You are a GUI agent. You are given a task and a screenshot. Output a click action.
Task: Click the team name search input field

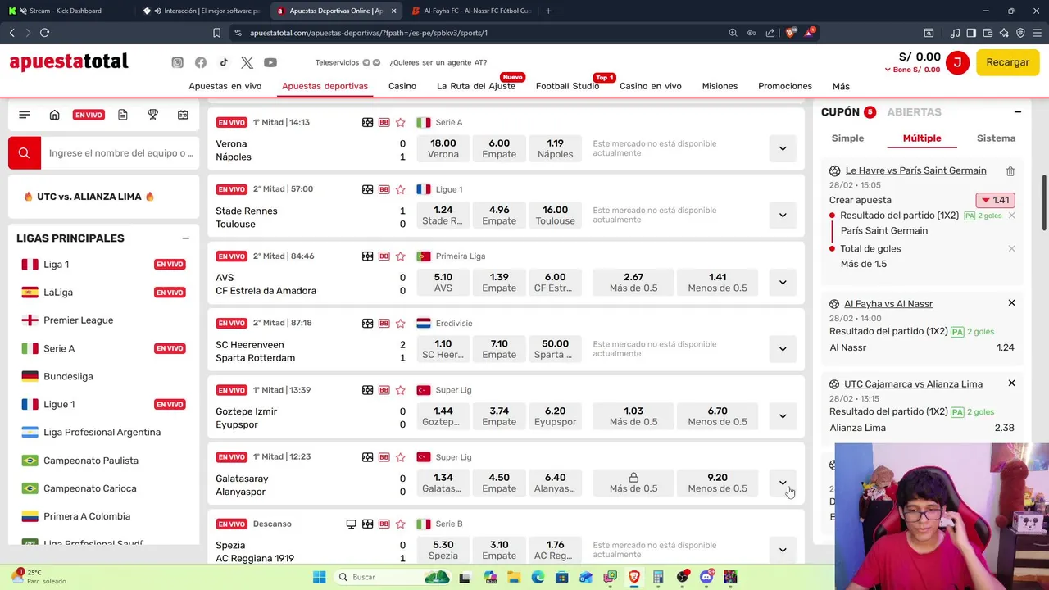pos(121,153)
